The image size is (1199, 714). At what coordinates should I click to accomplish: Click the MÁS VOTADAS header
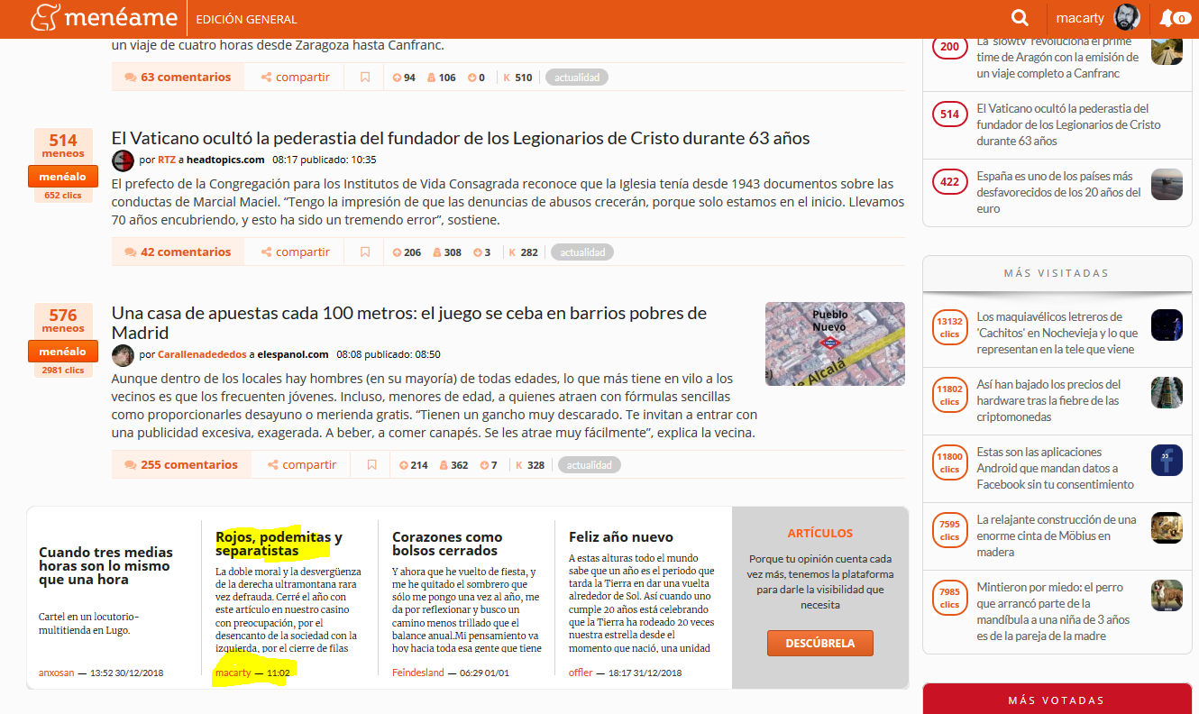pos(1057,700)
